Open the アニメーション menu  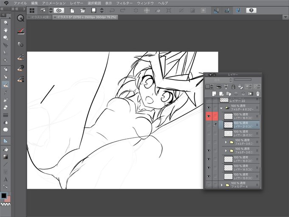coord(54,3)
